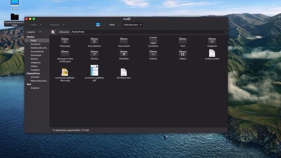
Task: Open the Vista de icono dropdown
Action: click(x=133, y=25)
